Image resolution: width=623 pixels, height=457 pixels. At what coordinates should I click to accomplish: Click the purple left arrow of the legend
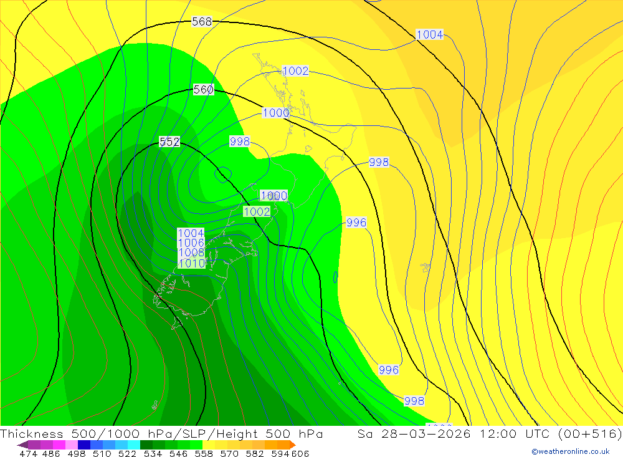[x=22, y=445]
